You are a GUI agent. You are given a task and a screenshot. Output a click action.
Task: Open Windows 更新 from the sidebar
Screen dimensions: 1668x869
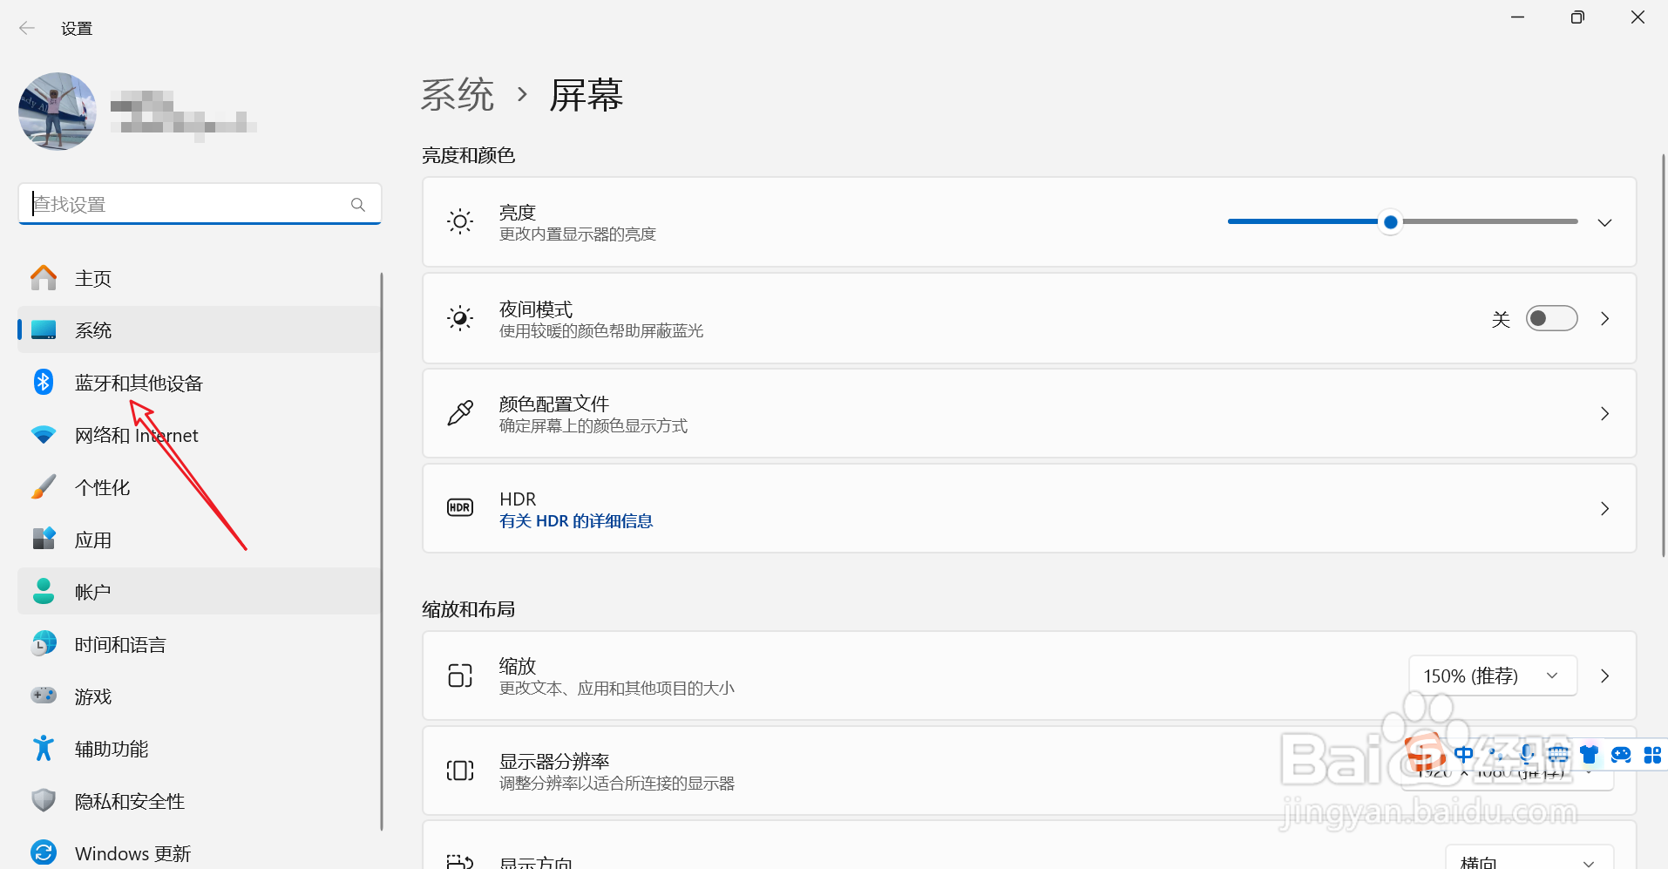point(132,852)
